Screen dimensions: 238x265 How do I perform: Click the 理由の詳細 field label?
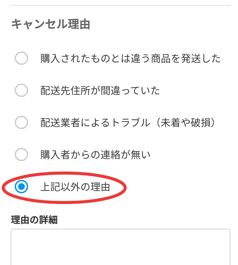[34, 220]
